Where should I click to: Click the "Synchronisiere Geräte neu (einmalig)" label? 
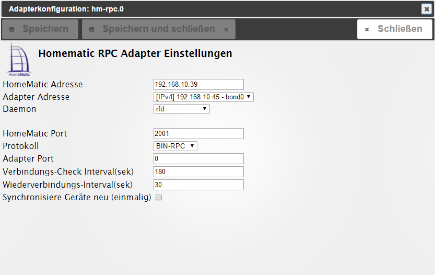[x=77, y=198]
